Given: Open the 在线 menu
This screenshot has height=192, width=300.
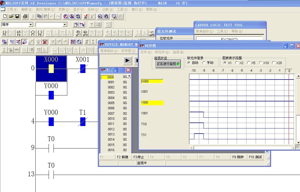Looking at the screenshot, I should pos(93,9).
